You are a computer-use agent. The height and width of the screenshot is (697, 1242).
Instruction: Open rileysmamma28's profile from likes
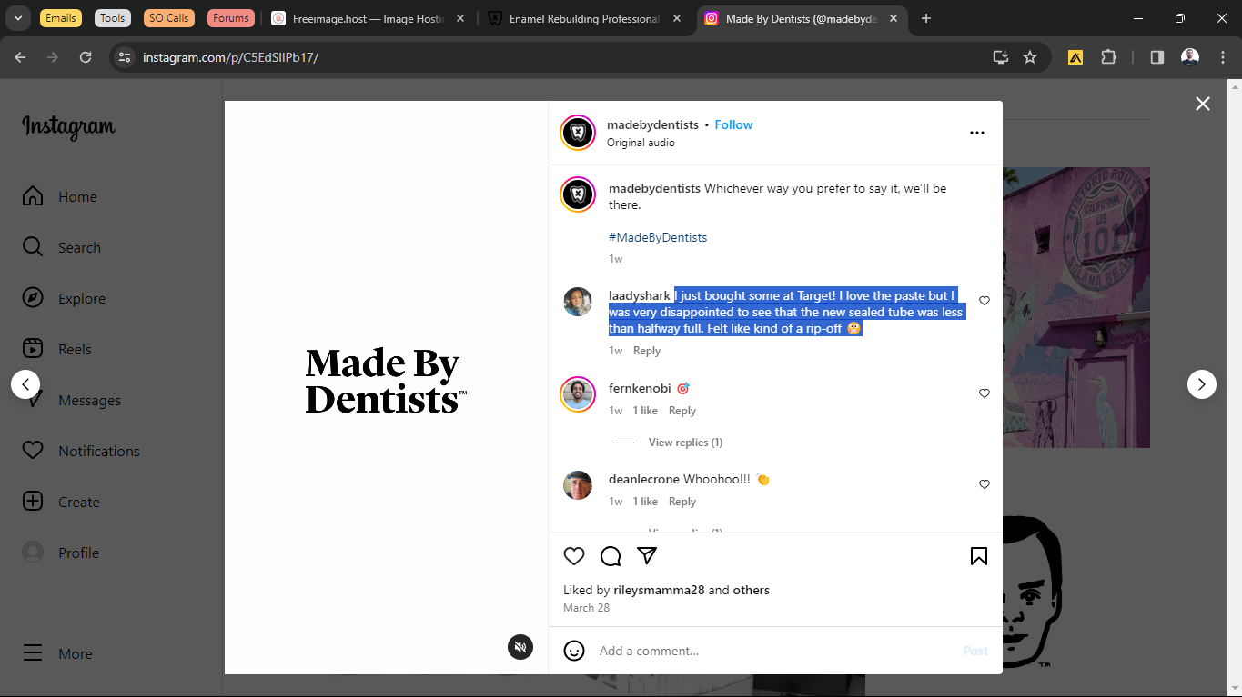coord(660,590)
